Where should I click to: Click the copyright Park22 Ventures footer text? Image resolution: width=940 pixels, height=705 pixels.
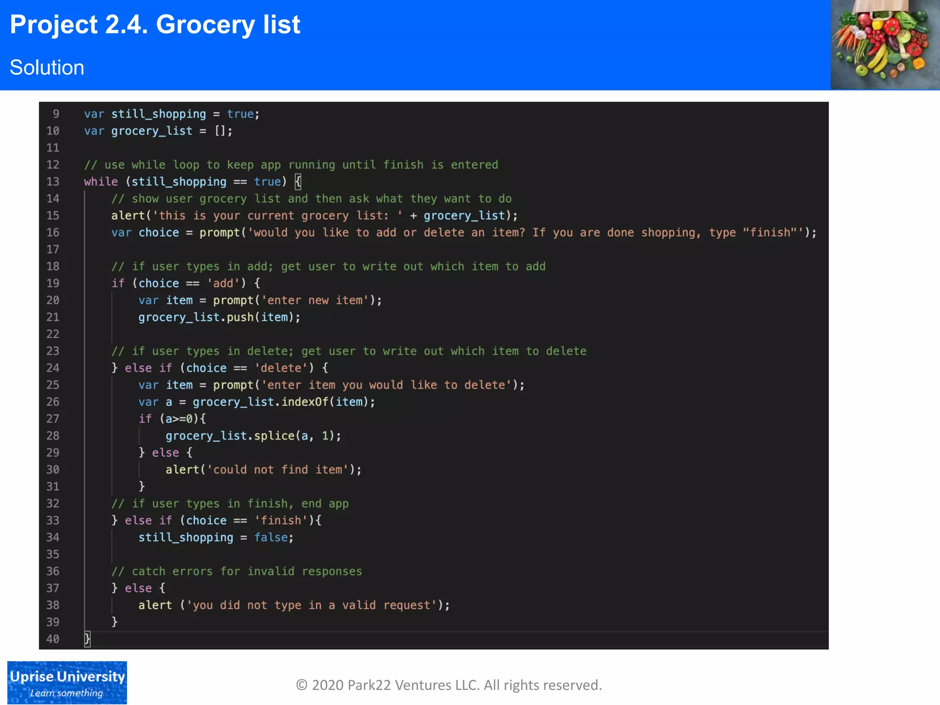pyautogui.click(x=448, y=685)
